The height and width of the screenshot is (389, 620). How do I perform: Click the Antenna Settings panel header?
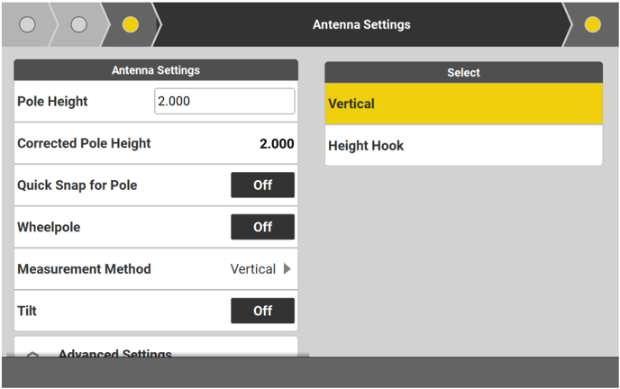pyautogui.click(x=156, y=70)
